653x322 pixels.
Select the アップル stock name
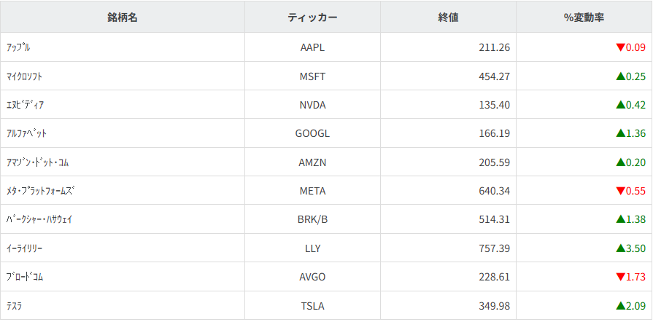coord(18,48)
